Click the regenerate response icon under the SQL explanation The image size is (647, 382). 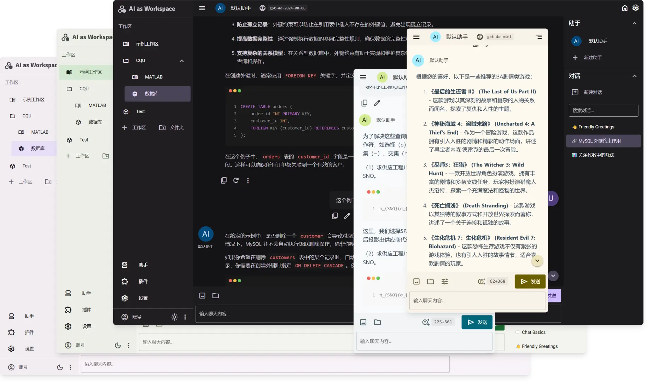click(236, 180)
